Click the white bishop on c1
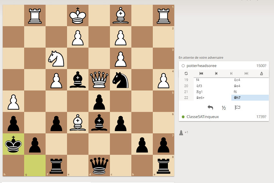Screen dimensions: 274x183 coord(121,15)
